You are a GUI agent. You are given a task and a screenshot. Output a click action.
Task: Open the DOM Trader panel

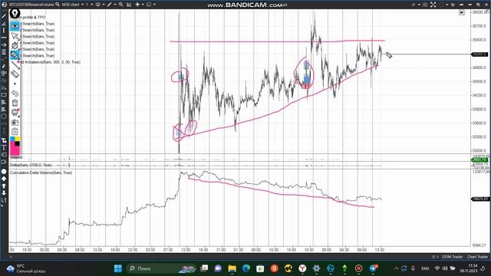pyautogui.click(x=452, y=257)
